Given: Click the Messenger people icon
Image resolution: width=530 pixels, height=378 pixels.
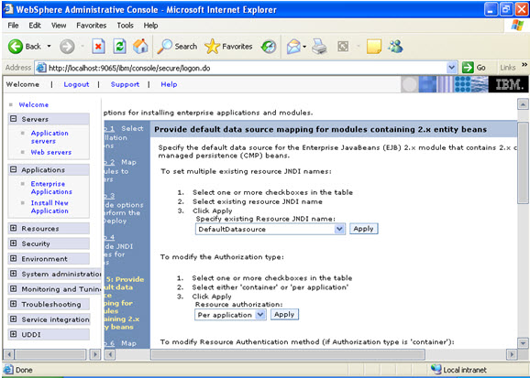Looking at the screenshot, I should point(395,47).
